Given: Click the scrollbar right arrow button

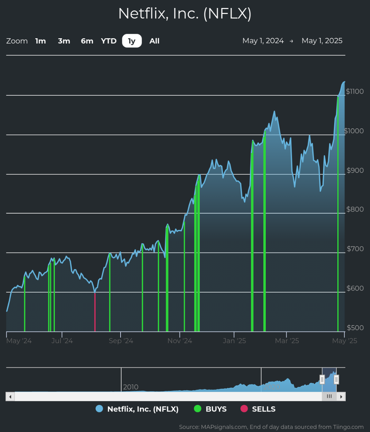Looking at the screenshot, I should coord(341,397).
